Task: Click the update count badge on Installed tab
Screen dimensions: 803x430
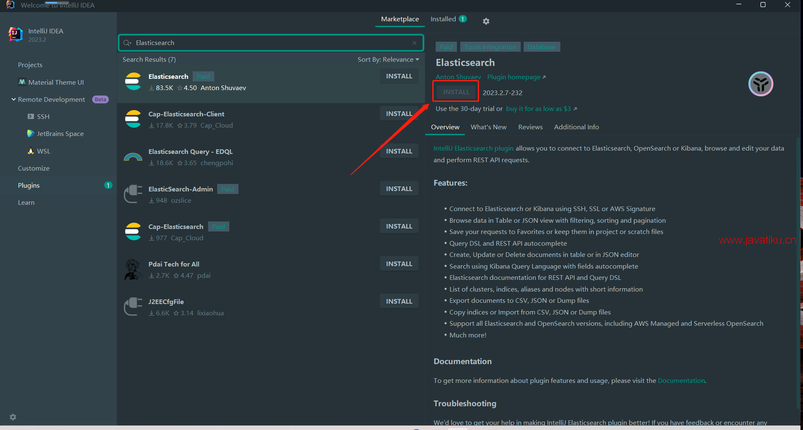Action: [x=462, y=19]
